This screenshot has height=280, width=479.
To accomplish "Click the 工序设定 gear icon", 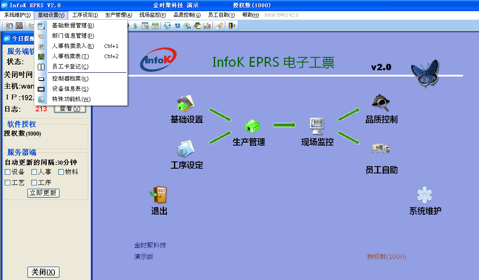I will [x=186, y=149].
